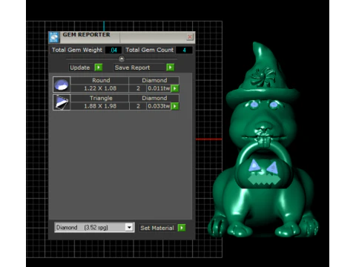The height and width of the screenshot is (267, 356).
Task: Collapse the panel with the round arrow toggle
Action: [122, 59]
